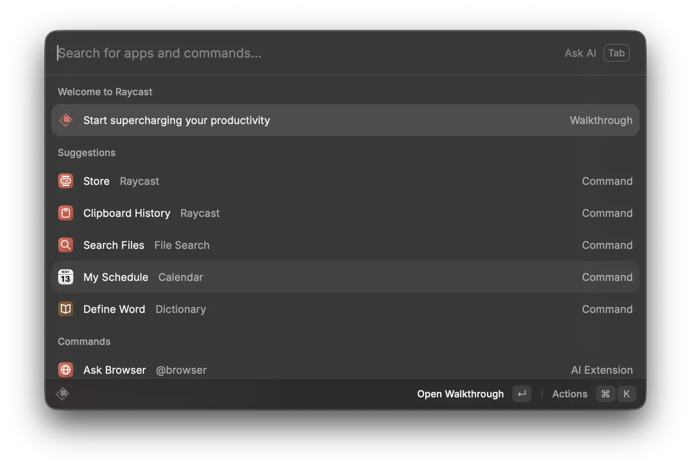Select the Store command row

(345, 181)
